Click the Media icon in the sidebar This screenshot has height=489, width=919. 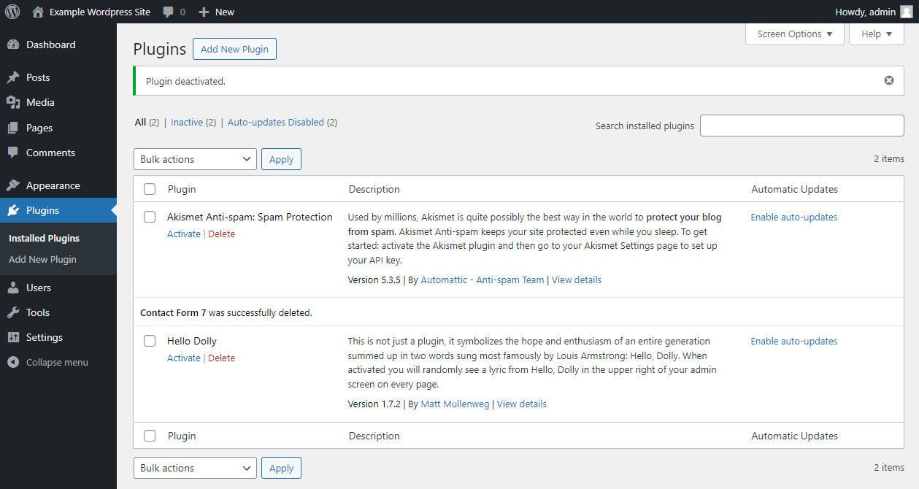13,102
